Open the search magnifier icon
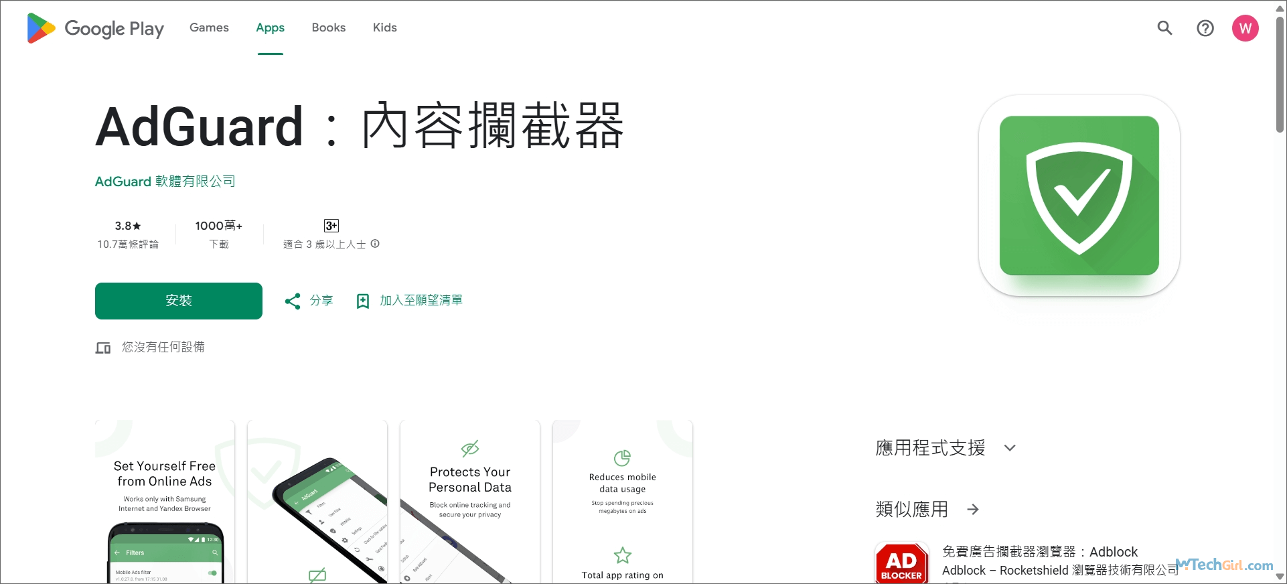 coord(1165,28)
